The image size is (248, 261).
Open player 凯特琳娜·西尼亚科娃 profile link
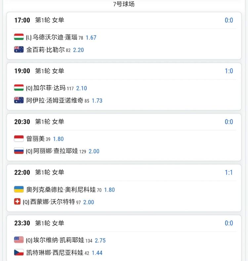click(x=55, y=253)
